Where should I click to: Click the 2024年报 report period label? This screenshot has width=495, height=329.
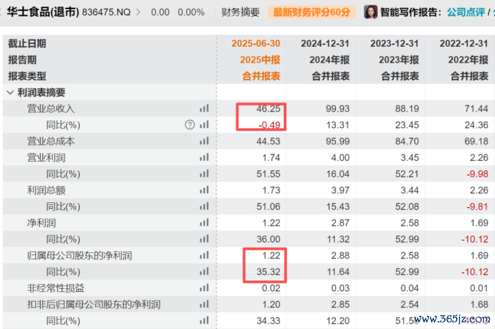pos(329,60)
